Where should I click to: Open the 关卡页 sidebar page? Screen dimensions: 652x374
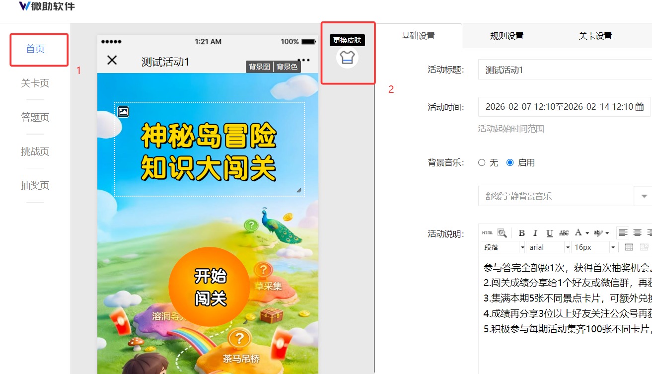tap(35, 83)
